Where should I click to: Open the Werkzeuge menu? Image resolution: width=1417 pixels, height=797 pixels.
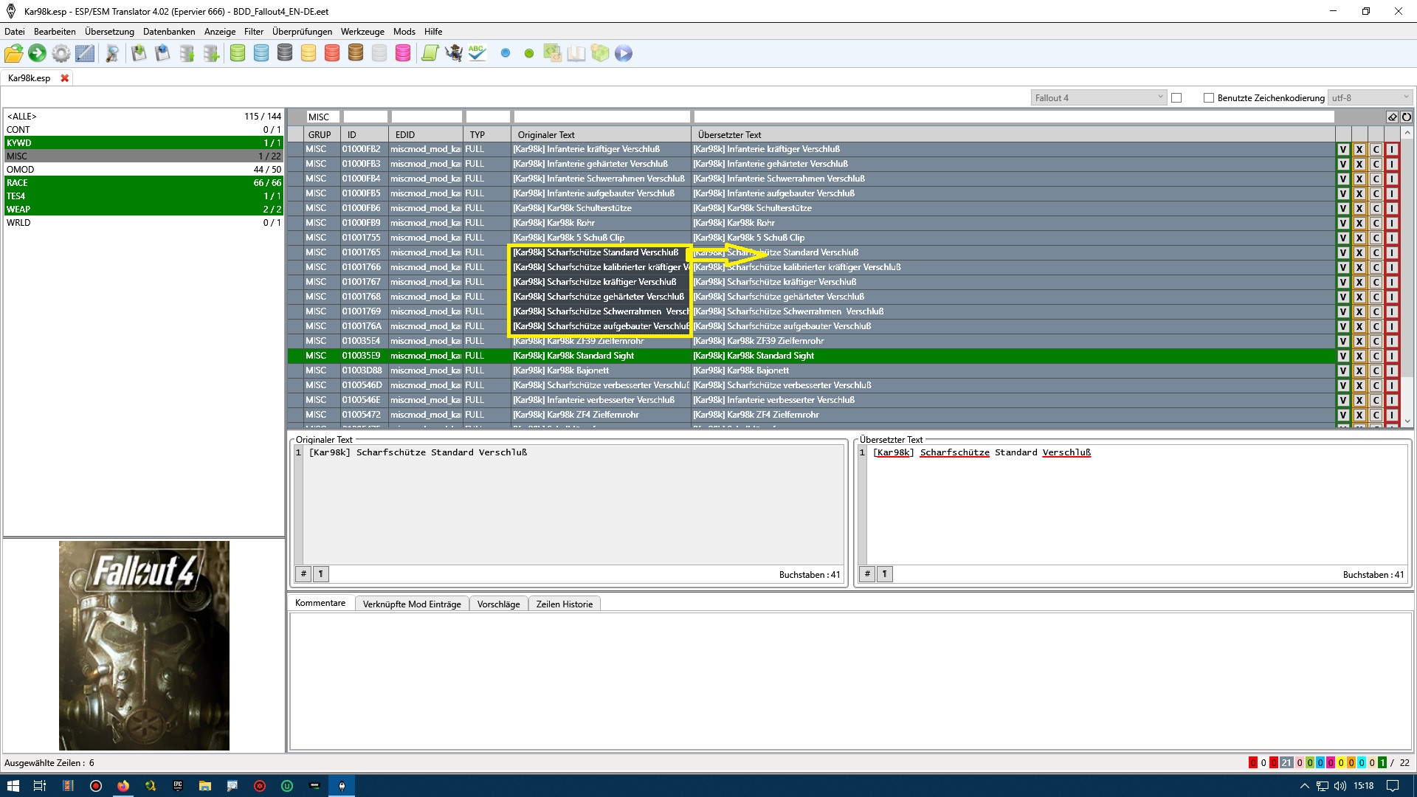click(362, 32)
